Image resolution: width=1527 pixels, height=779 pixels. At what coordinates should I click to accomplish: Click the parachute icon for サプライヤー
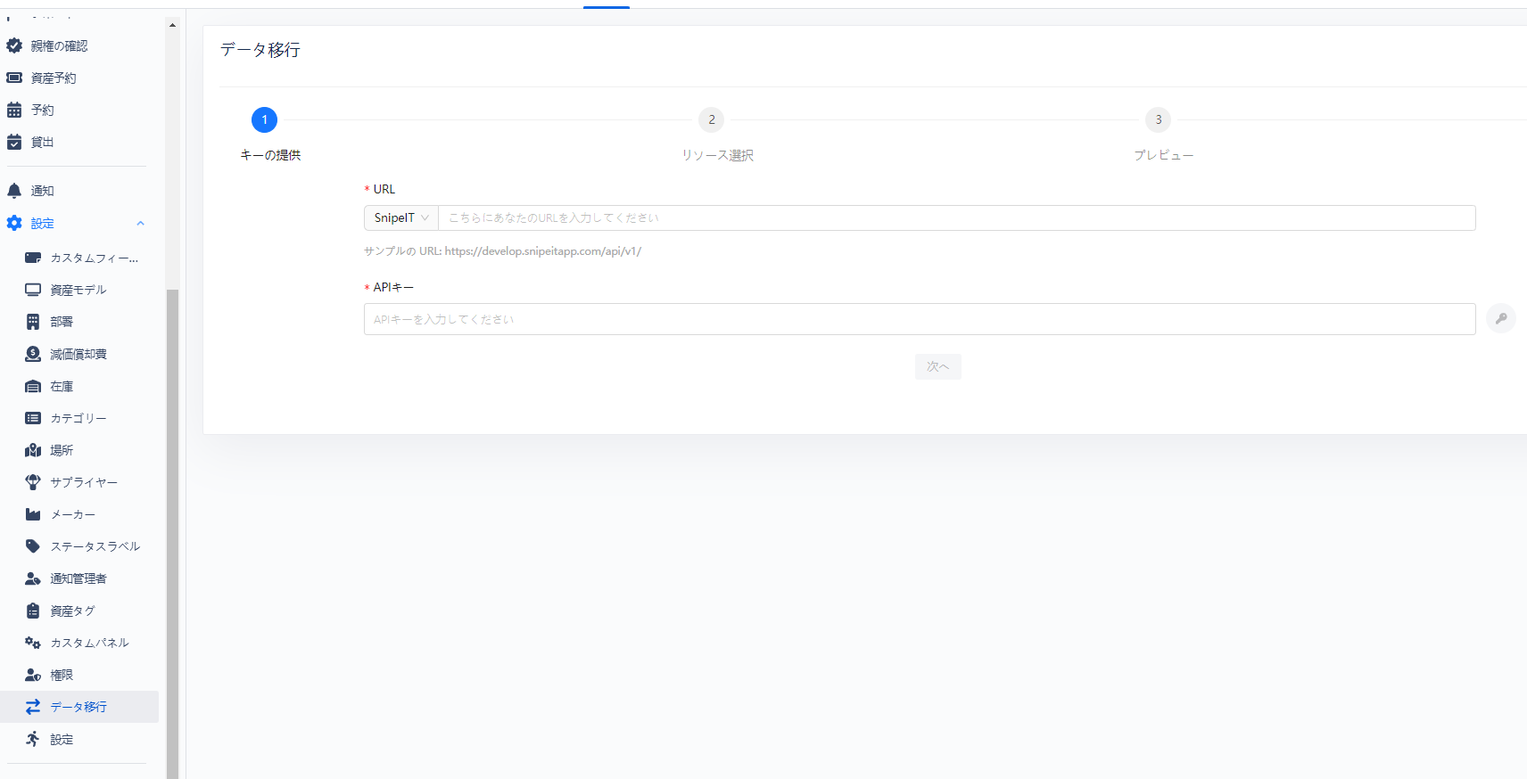pos(33,482)
